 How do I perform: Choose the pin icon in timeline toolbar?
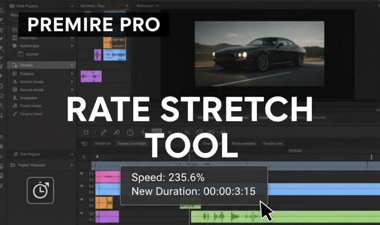[117, 132]
